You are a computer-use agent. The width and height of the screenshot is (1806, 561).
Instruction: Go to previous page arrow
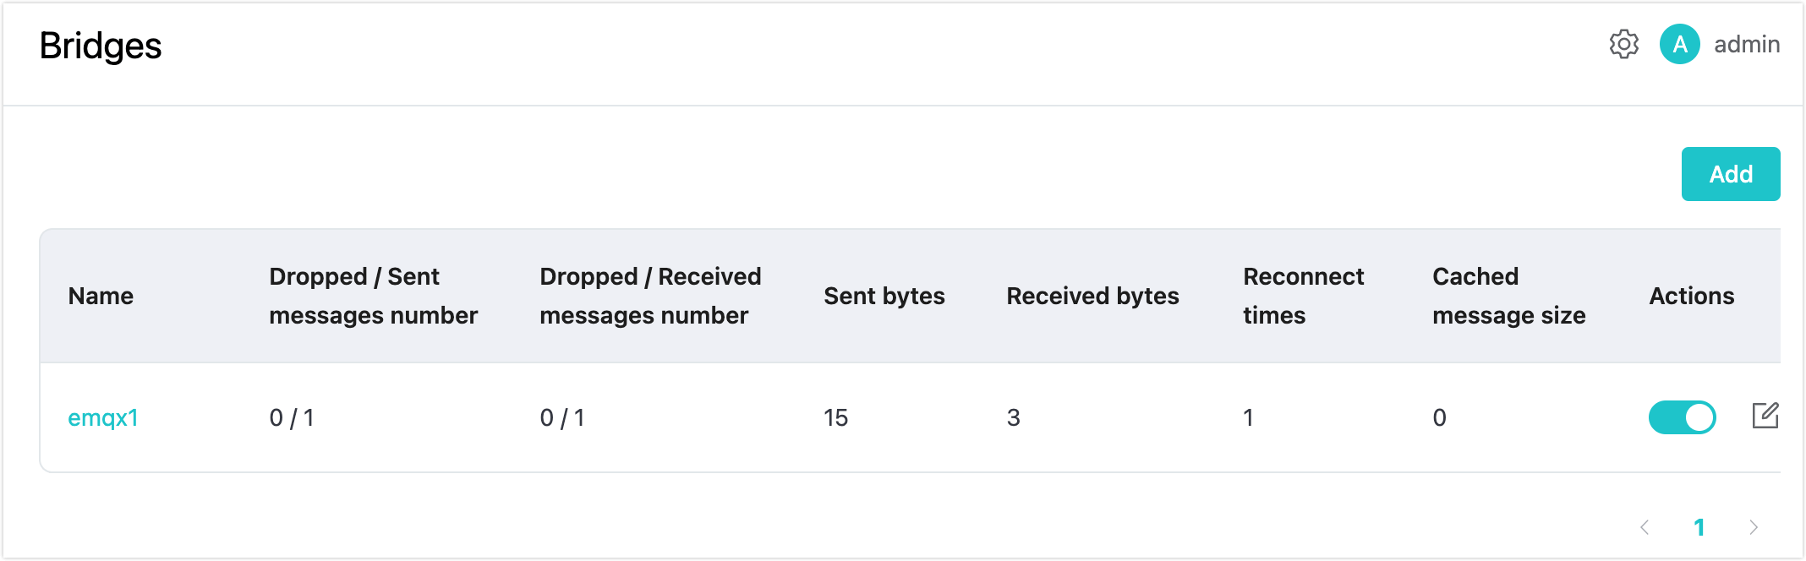tap(1645, 527)
